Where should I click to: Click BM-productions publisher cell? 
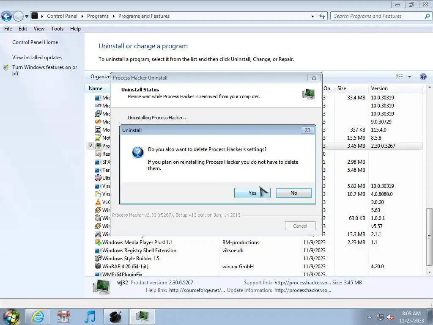pyautogui.click(x=241, y=242)
